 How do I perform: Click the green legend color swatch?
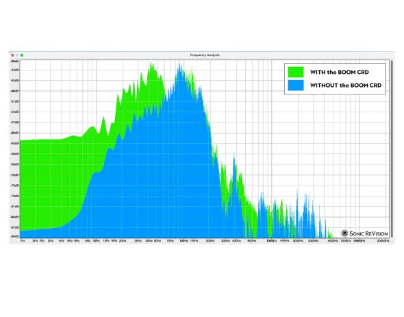296,72
